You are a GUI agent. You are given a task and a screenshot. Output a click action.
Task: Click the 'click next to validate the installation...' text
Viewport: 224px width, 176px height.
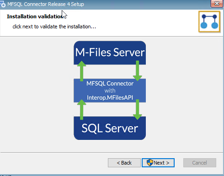54,27
